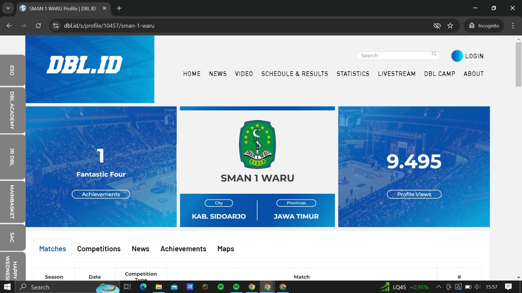Open the Chrome three-dot menu
This screenshot has width=522, height=293.
(x=513, y=26)
